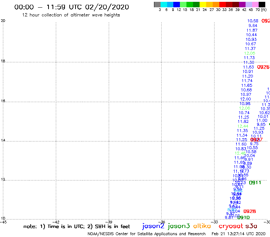Click the 10.44 wave height value
The image size is (270, 237).
[x=251, y=35]
